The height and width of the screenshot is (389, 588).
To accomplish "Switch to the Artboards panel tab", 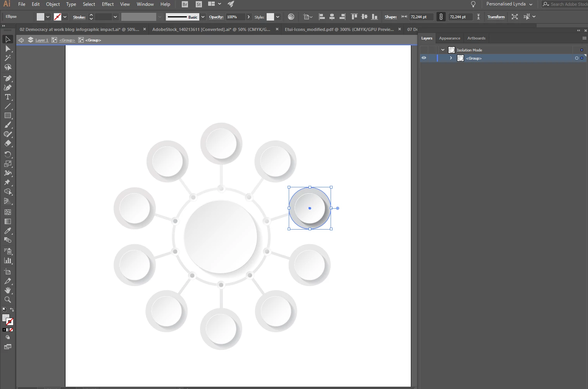I will coord(476,38).
